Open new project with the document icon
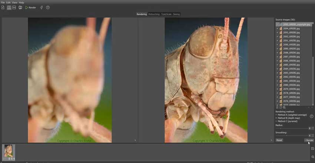 pos(3,8)
